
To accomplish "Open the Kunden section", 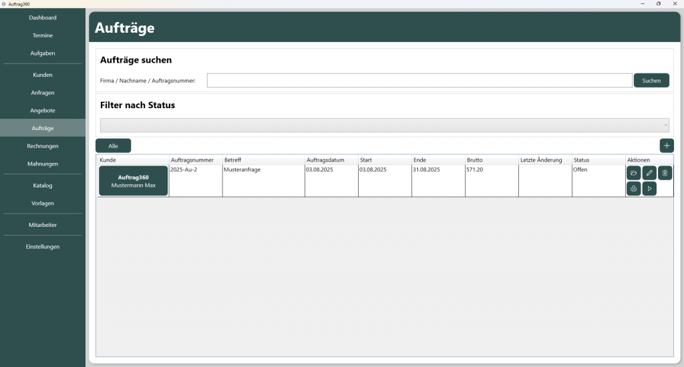I will pos(43,75).
